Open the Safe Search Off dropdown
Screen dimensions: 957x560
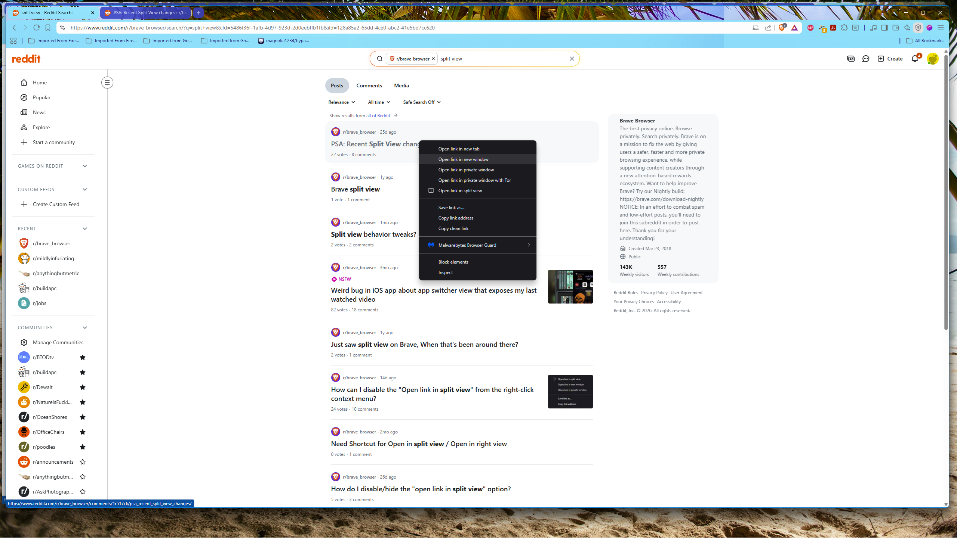click(x=422, y=102)
